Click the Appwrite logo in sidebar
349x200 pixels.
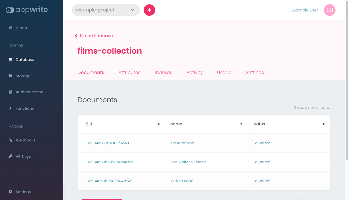click(27, 10)
